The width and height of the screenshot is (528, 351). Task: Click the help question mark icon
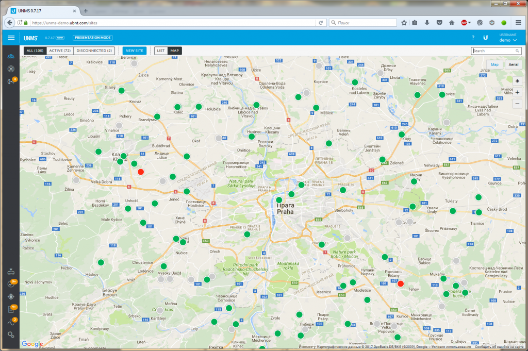click(x=473, y=38)
